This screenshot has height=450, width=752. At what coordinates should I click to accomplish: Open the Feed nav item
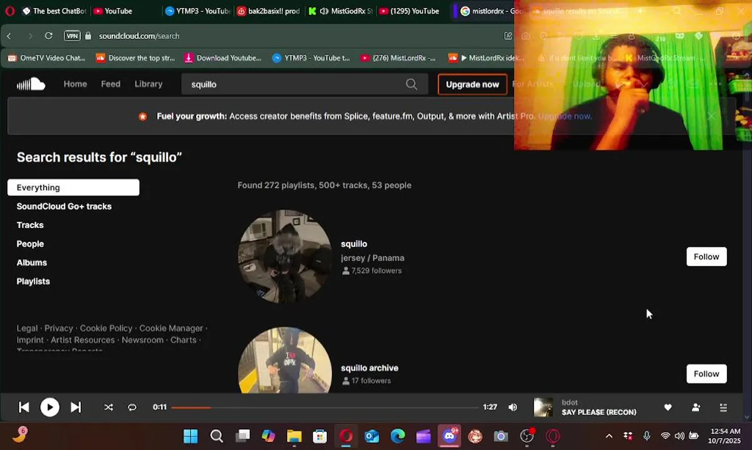coord(111,84)
